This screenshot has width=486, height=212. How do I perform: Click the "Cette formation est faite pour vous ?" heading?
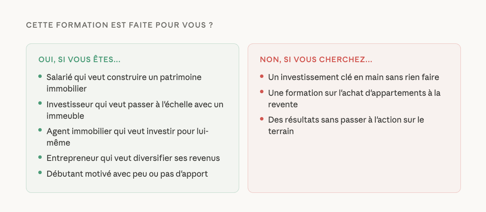pyautogui.click(x=120, y=25)
